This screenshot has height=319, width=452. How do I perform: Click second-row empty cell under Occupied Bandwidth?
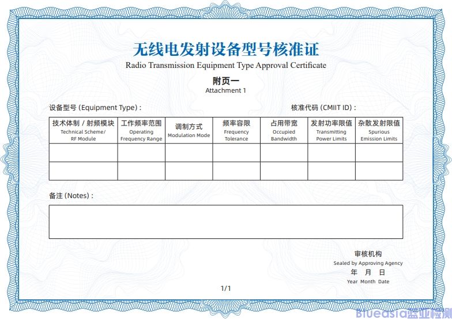[x=284, y=171]
